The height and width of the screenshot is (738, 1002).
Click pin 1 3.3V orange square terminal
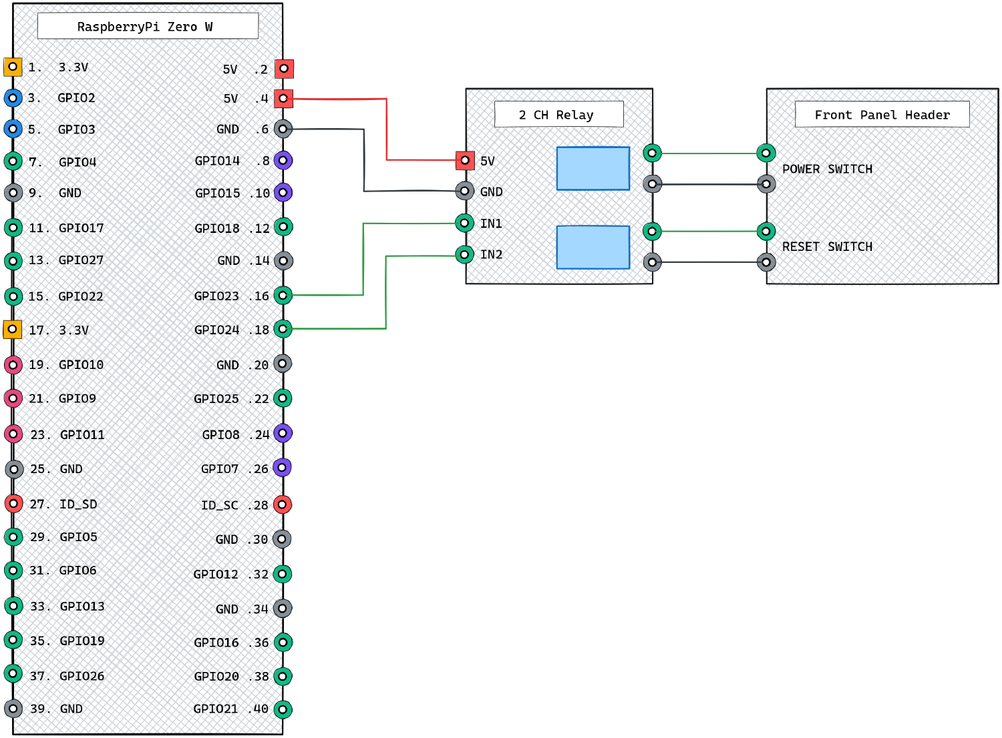pyautogui.click(x=13, y=67)
